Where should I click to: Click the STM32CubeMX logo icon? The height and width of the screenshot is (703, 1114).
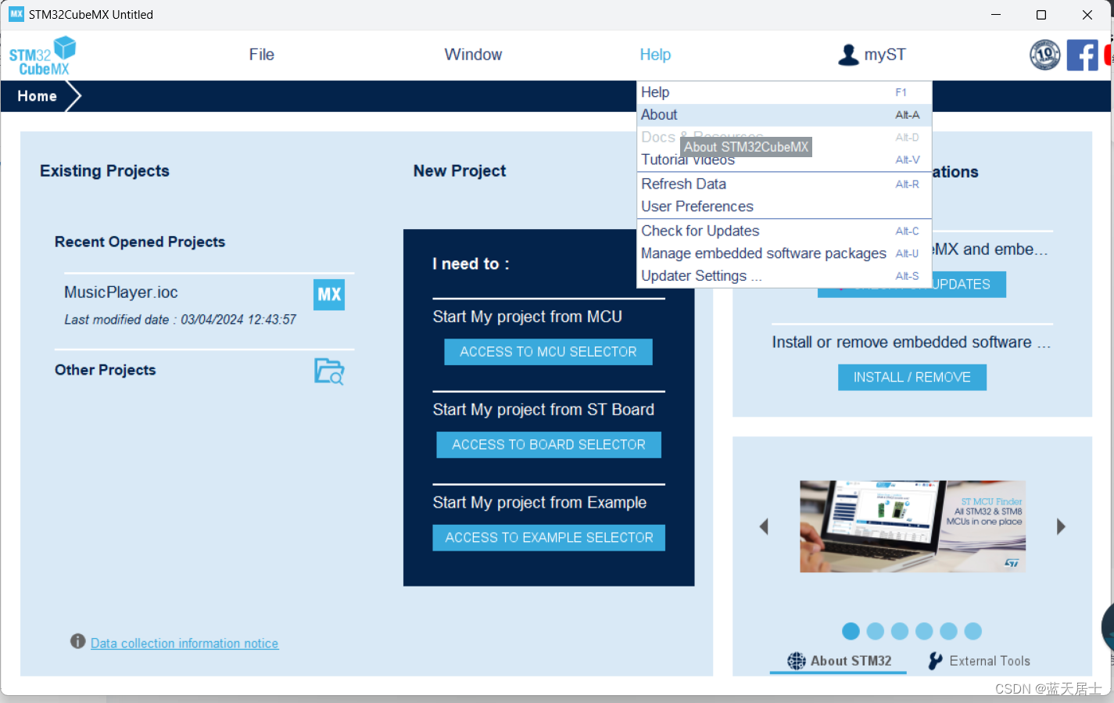click(x=42, y=56)
